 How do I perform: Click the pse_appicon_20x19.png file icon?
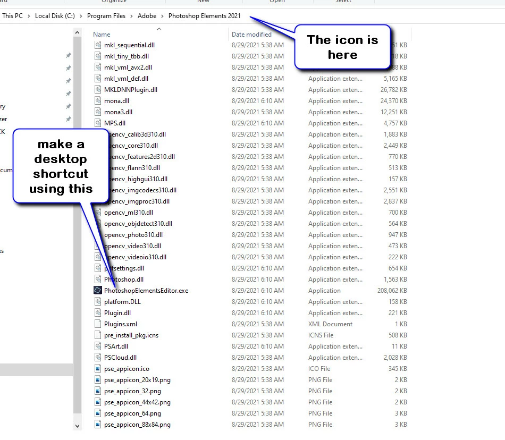click(98, 380)
